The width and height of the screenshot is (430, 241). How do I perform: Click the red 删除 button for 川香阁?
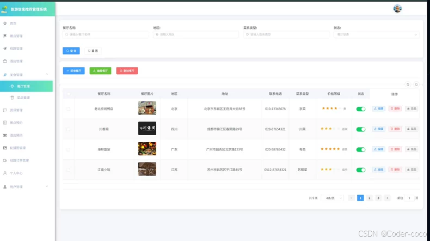pyautogui.click(x=395, y=129)
